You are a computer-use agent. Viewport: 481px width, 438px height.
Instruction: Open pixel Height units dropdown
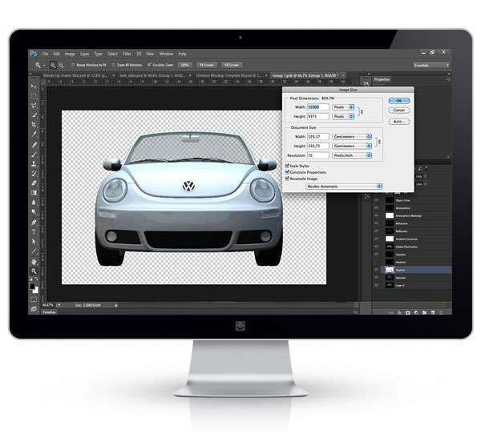343,116
